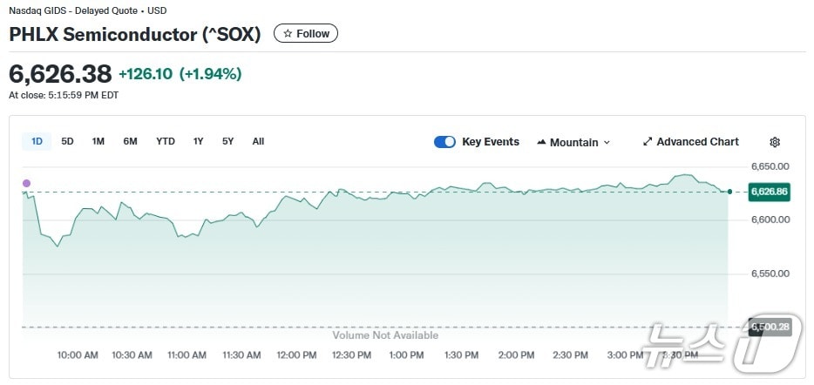Open the Advanced Chart link
The width and height of the screenshot is (814, 385).
(696, 142)
